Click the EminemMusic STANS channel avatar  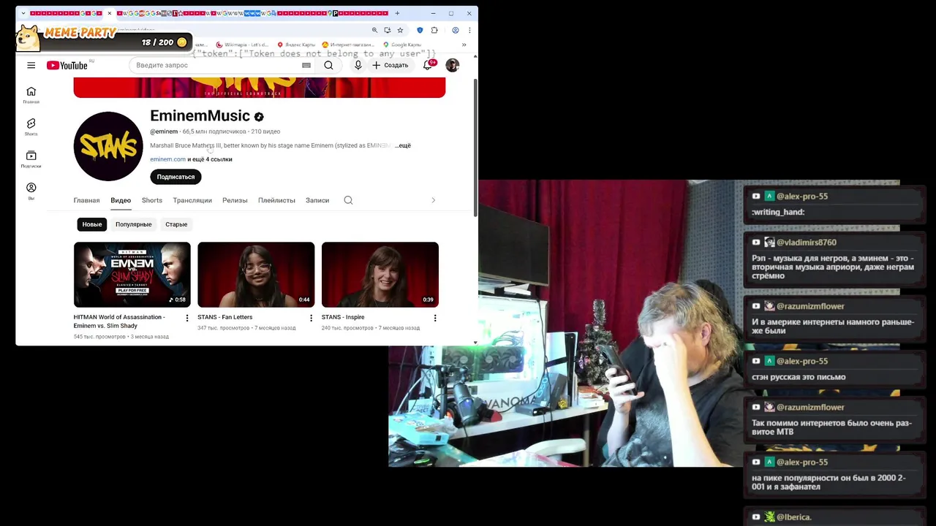click(x=108, y=146)
